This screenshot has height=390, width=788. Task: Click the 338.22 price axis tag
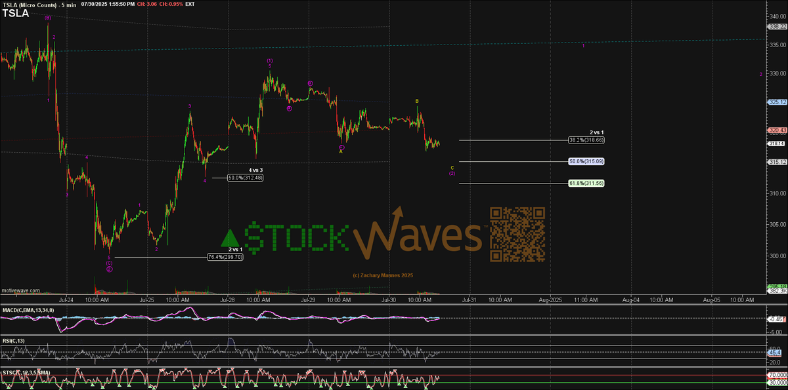click(777, 26)
